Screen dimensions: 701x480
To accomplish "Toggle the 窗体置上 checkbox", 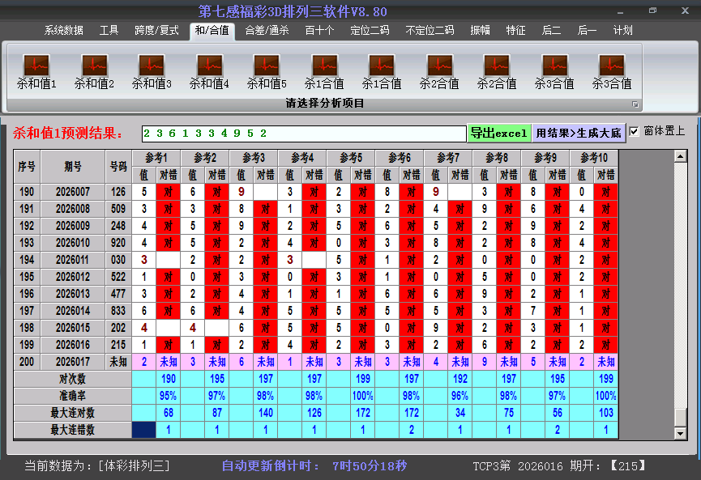I will click(635, 131).
